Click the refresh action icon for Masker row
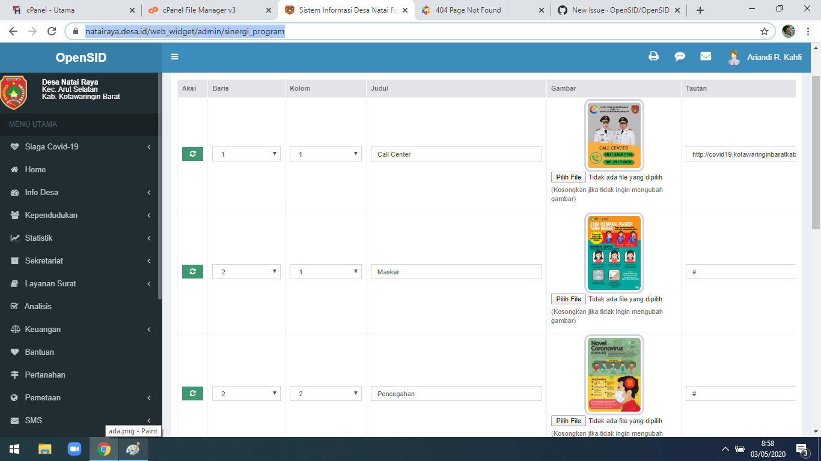The width and height of the screenshot is (821, 461). coord(192,271)
